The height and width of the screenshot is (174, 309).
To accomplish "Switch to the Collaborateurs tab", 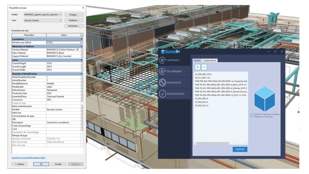I will 209,60.
